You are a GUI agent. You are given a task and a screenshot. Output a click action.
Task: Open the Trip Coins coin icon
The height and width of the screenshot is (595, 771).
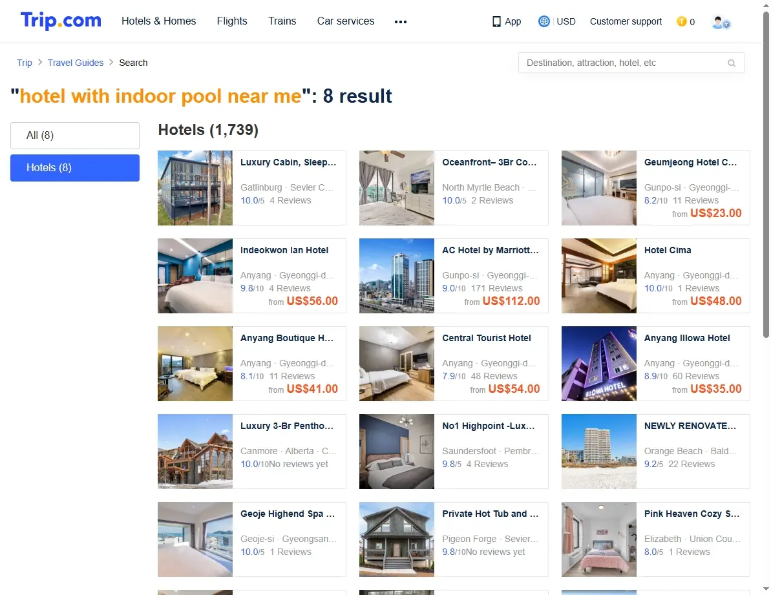coord(682,21)
